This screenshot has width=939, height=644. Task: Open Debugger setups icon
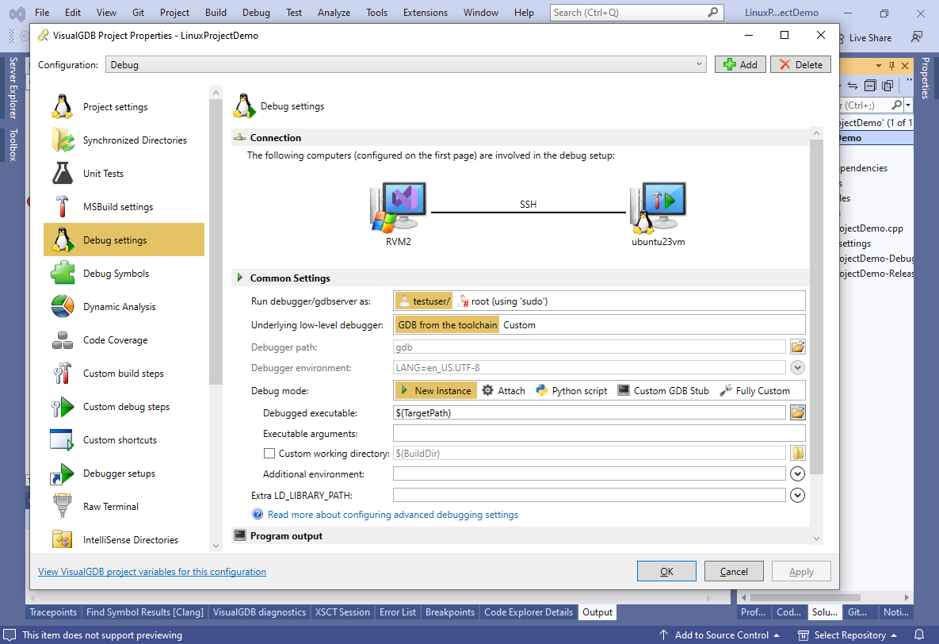coord(63,473)
